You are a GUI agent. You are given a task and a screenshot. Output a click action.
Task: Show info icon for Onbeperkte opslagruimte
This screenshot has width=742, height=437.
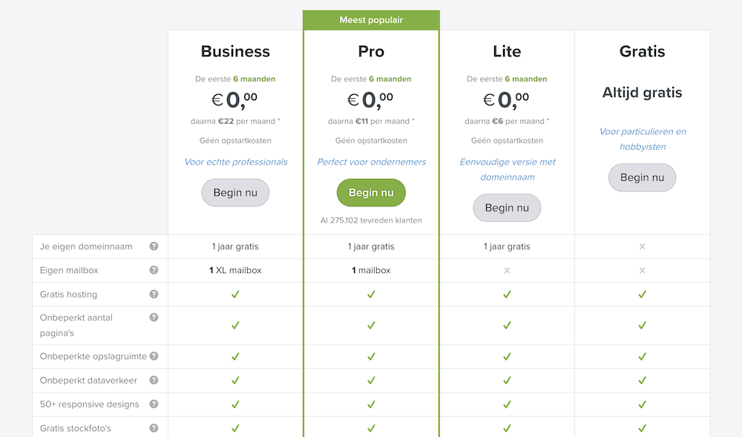(154, 356)
